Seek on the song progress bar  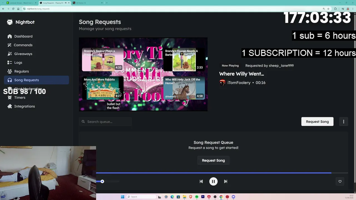(222, 173)
